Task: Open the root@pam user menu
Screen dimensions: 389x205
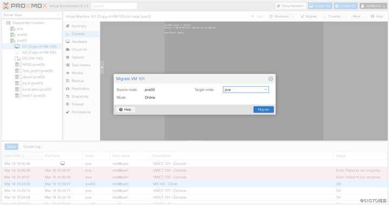Action: (x=373, y=6)
